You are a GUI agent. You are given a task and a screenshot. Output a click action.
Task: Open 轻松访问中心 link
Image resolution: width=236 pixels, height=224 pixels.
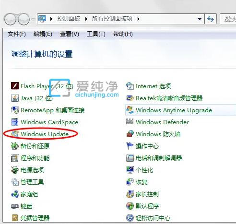(153, 218)
